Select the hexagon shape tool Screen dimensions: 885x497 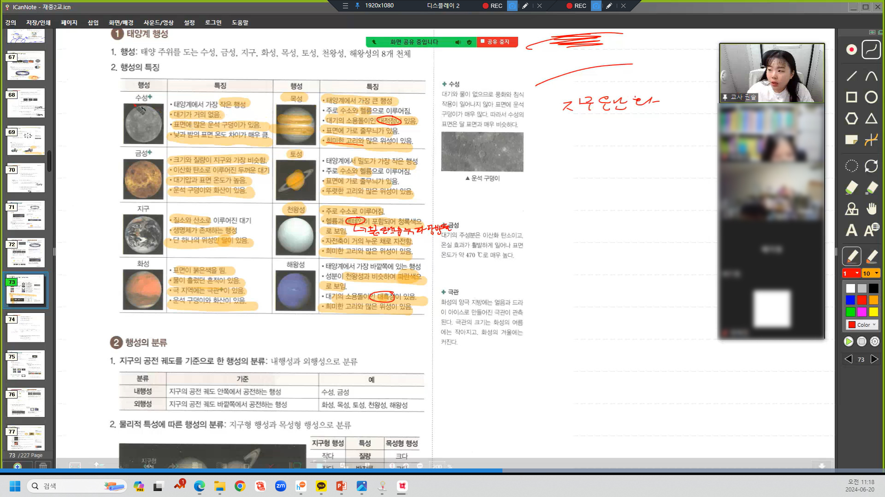point(851,119)
